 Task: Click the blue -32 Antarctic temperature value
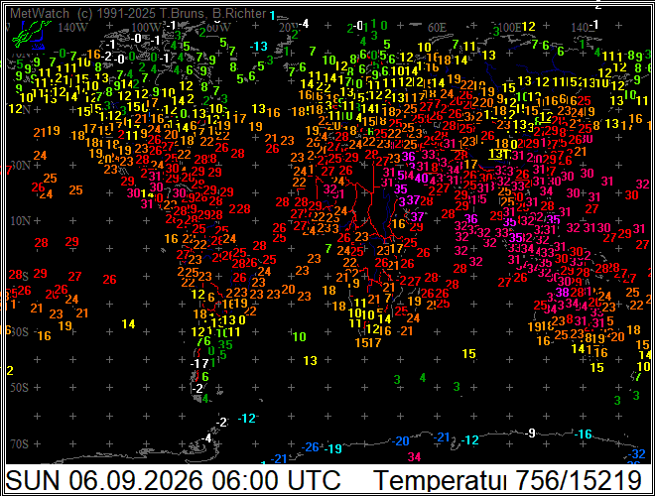tap(636, 453)
